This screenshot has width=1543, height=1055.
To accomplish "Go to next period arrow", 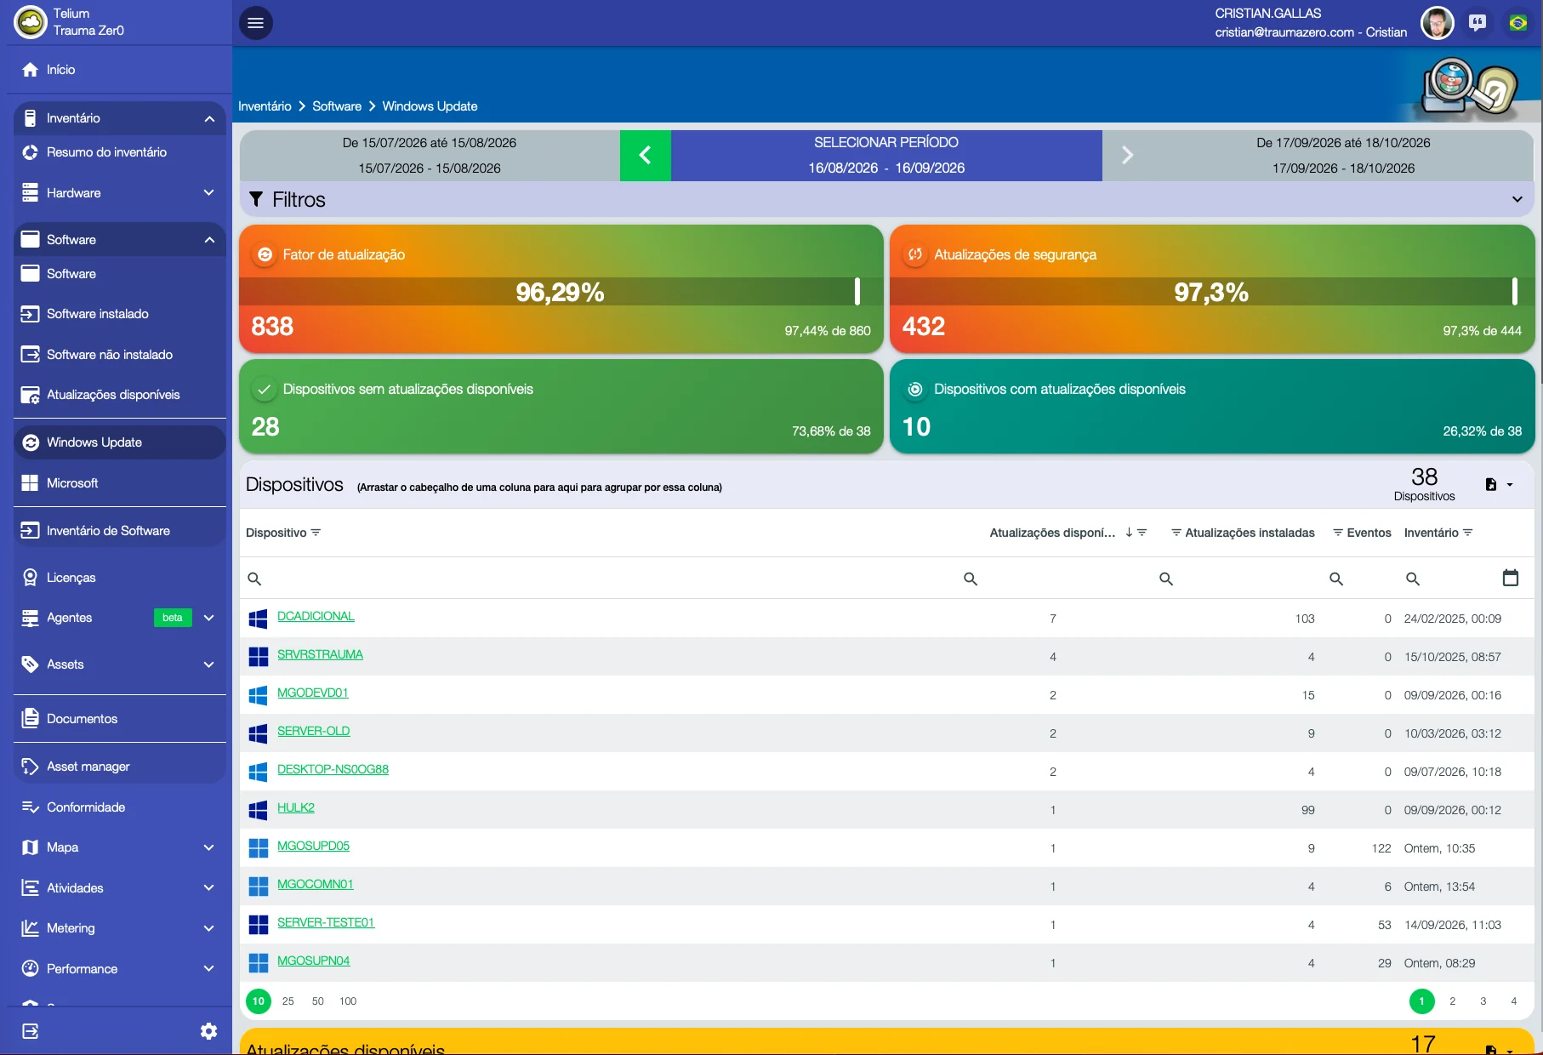I will pyautogui.click(x=1127, y=155).
